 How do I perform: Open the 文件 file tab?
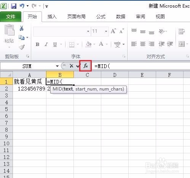pyautogui.click(x=11, y=17)
